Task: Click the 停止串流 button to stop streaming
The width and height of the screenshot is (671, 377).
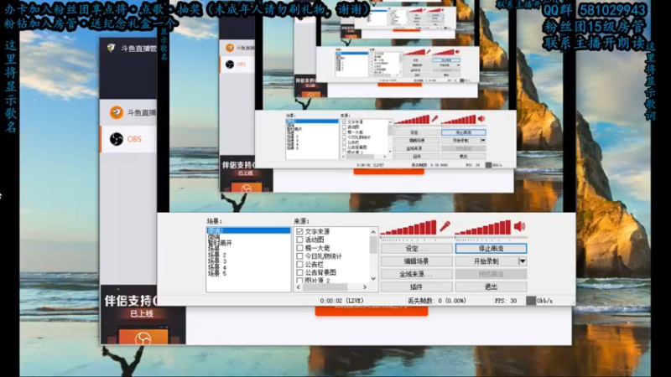Action: (x=491, y=248)
